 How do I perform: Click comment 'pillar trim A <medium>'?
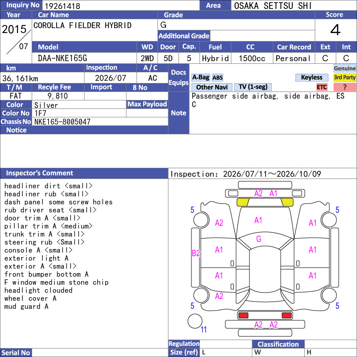48,226
